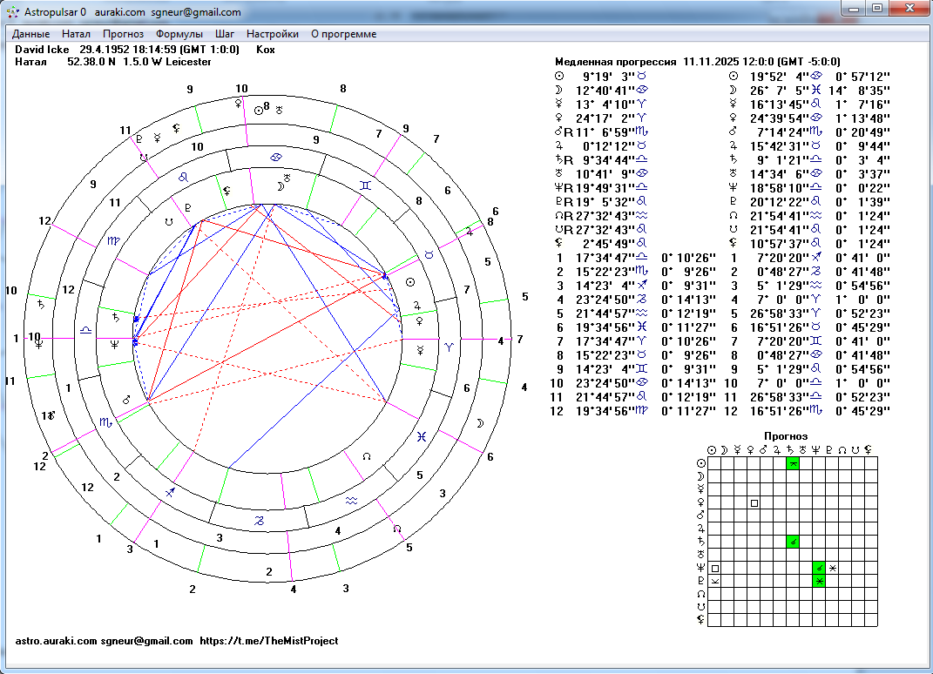Click the Cancer sign glyph on chart wheel

276,157
